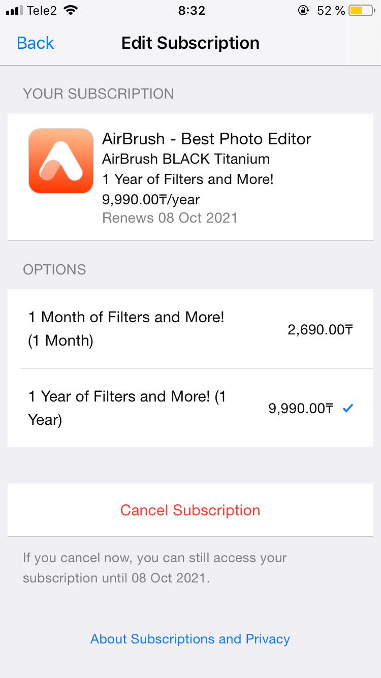Tap the Renews 08 Oct 2021 text
381x678 pixels.
pyautogui.click(x=170, y=218)
